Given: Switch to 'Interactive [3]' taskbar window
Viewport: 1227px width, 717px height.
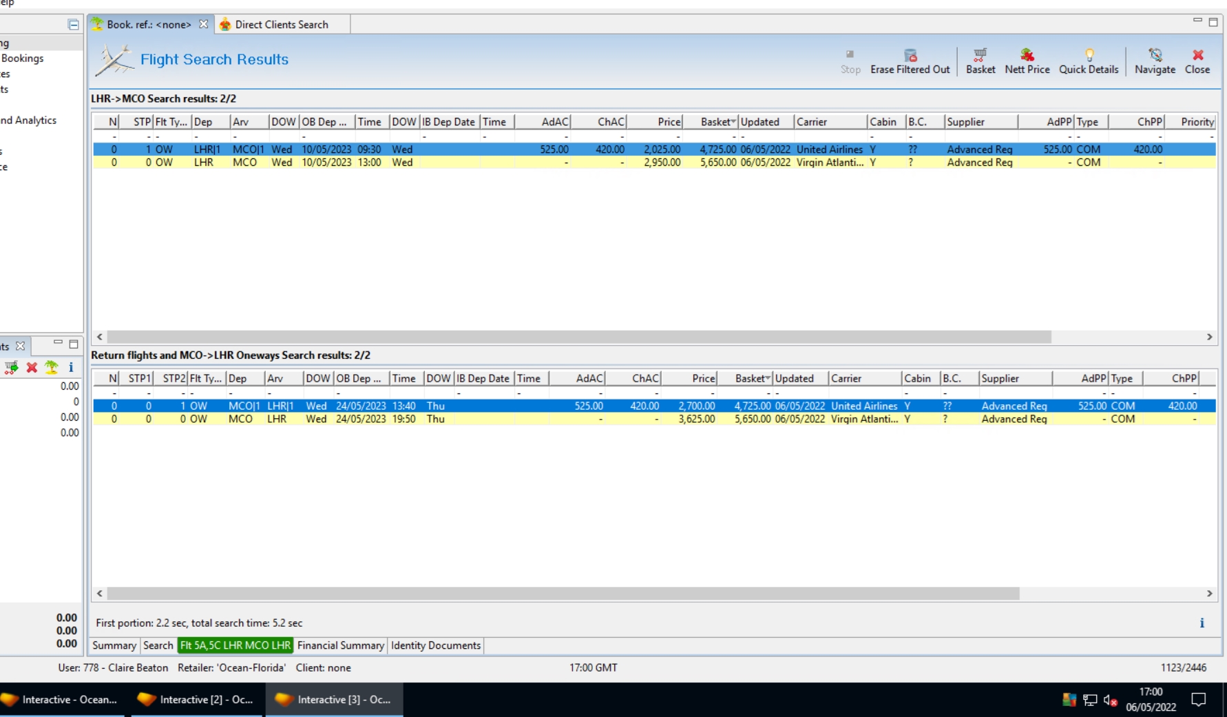Looking at the screenshot, I should 335,700.
